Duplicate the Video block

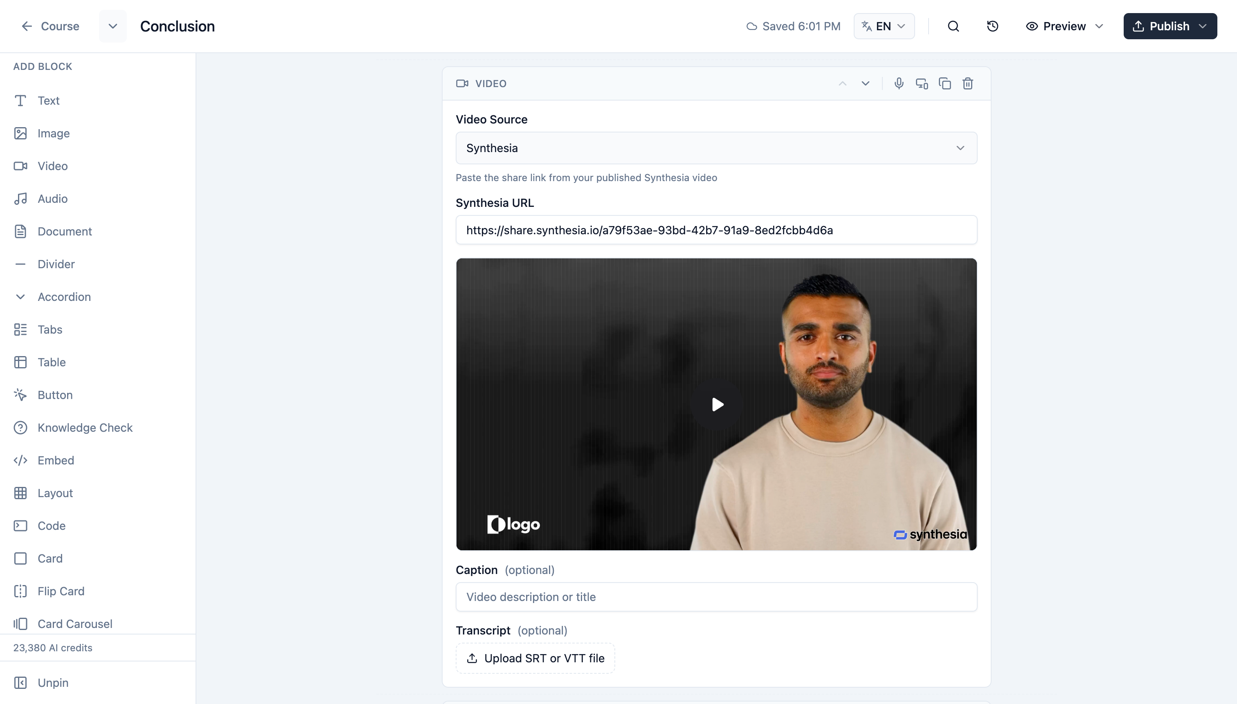coord(945,83)
